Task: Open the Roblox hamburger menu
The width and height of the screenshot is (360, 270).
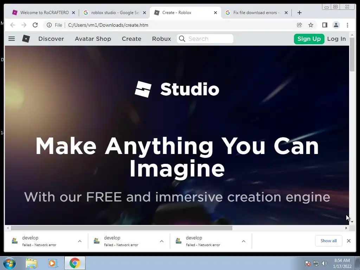Action: coord(12,39)
